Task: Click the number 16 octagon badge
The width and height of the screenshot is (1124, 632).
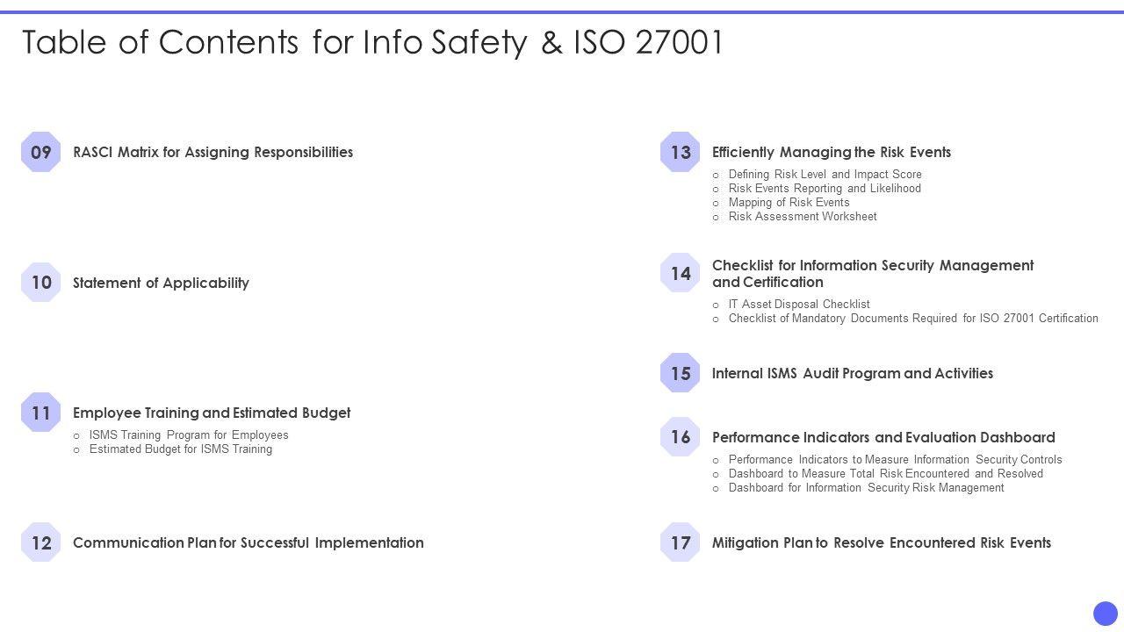Action: point(681,437)
